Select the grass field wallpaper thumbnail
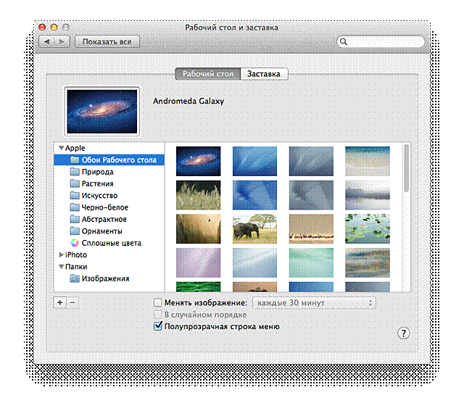 [198, 195]
